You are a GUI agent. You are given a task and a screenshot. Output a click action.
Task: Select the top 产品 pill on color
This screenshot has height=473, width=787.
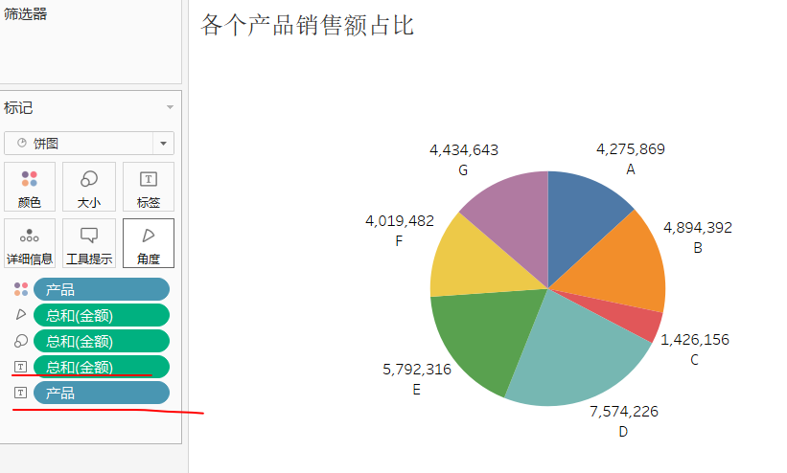coord(101,289)
